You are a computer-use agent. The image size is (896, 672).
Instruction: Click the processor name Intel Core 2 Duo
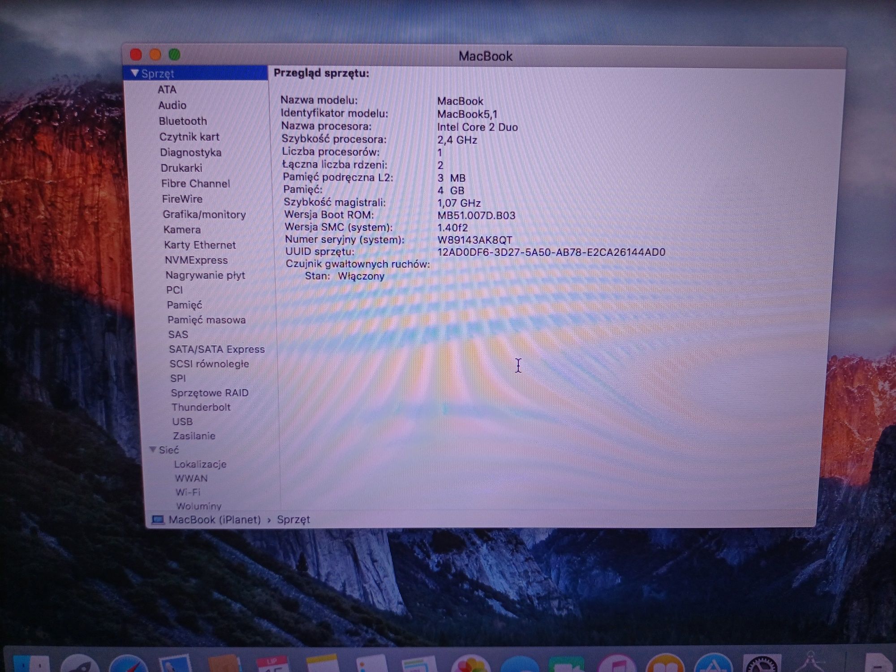pos(478,127)
